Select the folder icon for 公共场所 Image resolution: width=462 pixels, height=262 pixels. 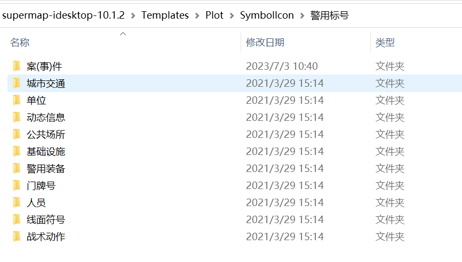pos(17,135)
